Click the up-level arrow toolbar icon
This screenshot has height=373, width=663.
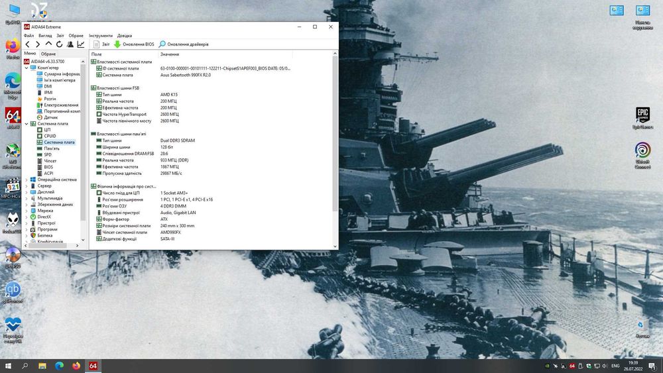click(48, 44)
